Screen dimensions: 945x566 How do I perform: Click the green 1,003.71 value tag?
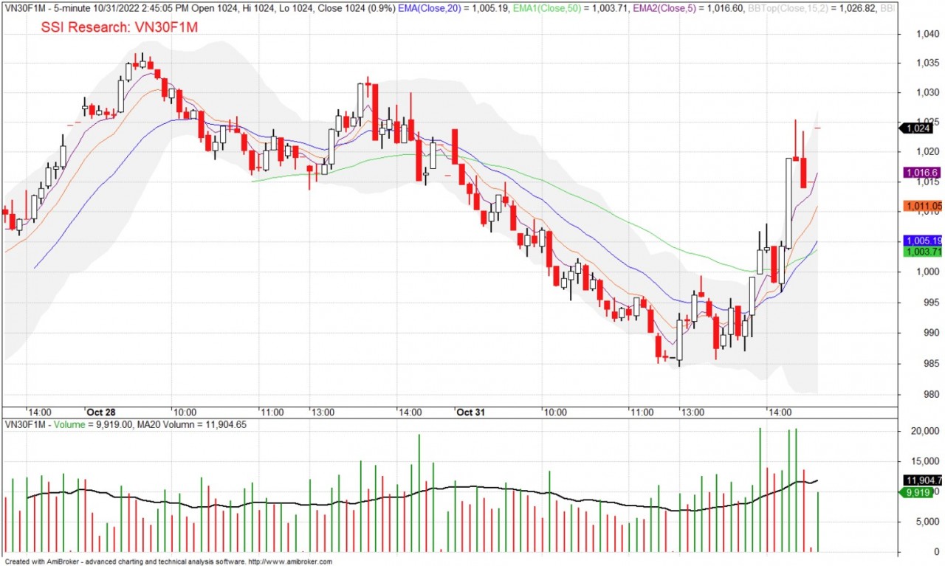pos(923,252)
